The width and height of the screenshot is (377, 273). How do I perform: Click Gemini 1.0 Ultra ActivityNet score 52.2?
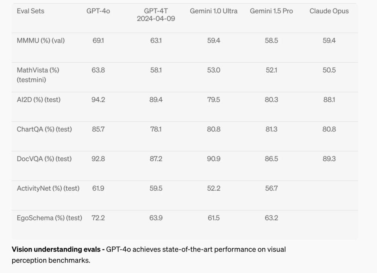pos(214,188)
